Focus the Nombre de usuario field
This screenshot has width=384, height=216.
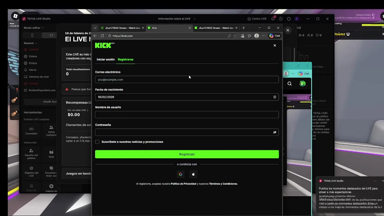tap(187, 115)
